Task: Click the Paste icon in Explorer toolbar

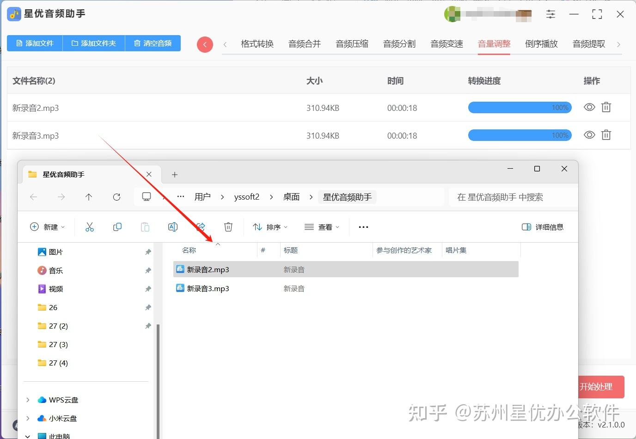Action: point(145,227)
